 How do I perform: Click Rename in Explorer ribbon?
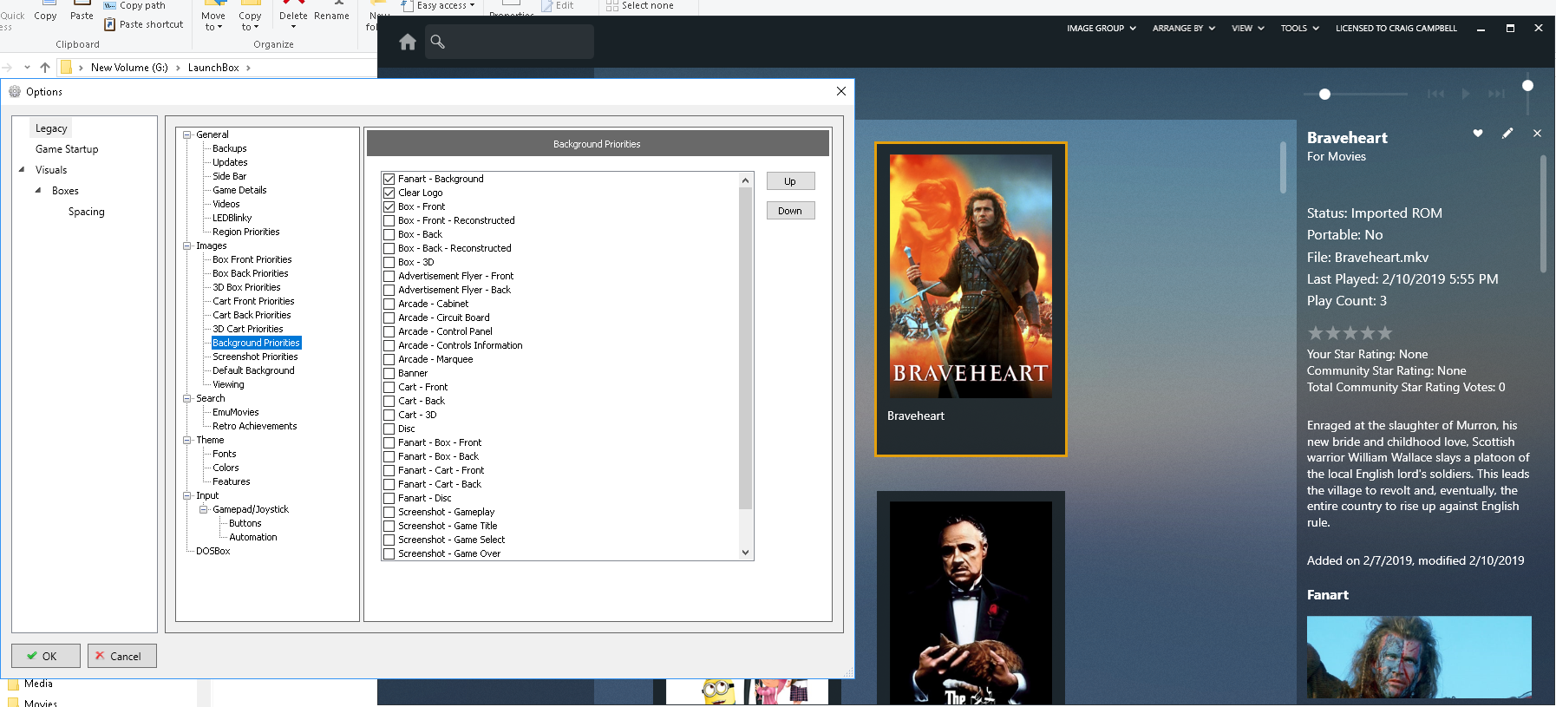tap(331, 11)
